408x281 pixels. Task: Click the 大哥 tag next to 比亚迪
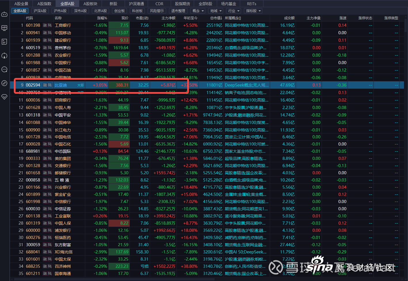81,85
